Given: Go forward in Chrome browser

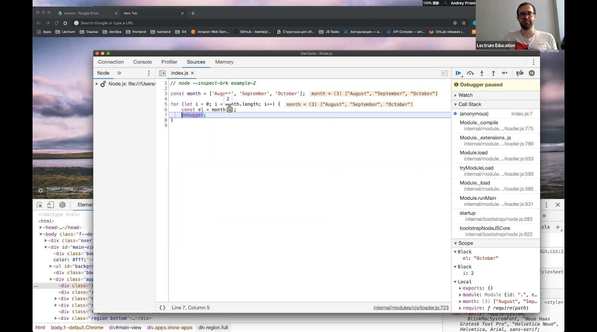Looking at the screenshot, I should (x=48, y=23).
